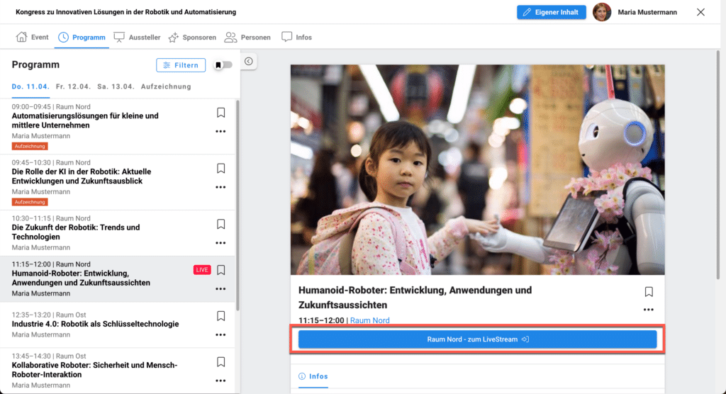Bookmark the live Humanoid-Roboter list entry
Image resolution: width=726 pixels, height=394 pixels.
pyautogui.click(x=220, y=270)
